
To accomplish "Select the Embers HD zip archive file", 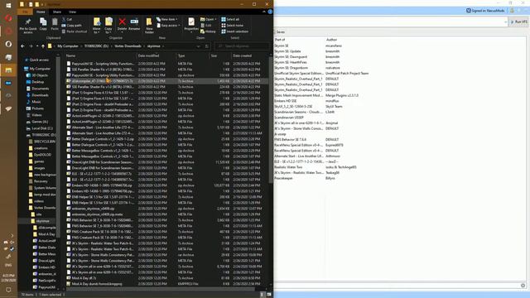I will point(166,185).
